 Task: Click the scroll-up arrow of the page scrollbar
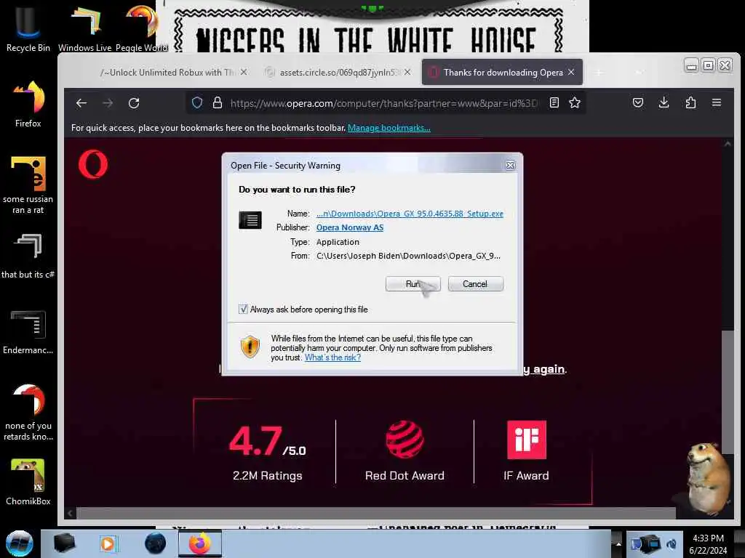[x=728, y=144]
